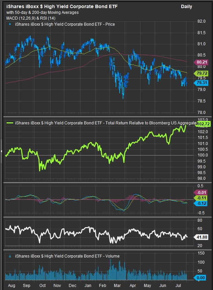Click the 99.0 relative return axis label
The height and width of the screenshot is (290, 213).
(202, 167)
